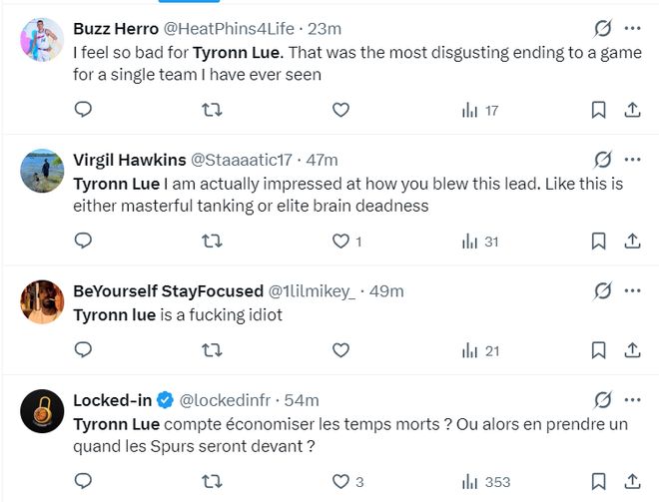Open more options on Virgil Hawkins' tweet

tap(633, 159)
